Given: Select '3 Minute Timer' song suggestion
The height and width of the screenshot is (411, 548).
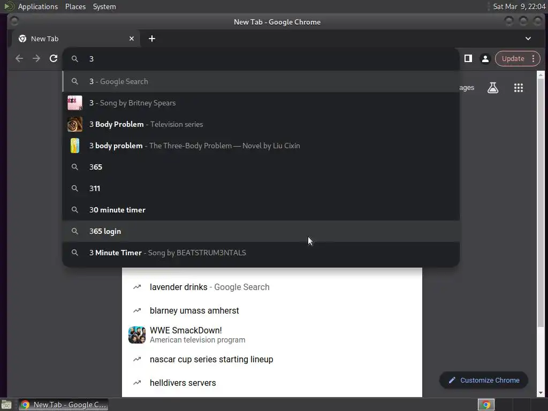Looking at the screenshot, I should tap(261, 253).
